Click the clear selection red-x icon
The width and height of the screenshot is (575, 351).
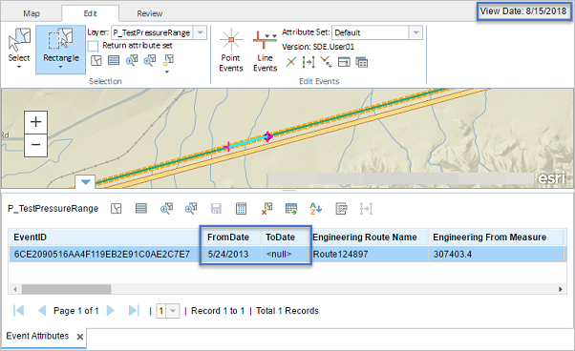[x=266, y=209]
